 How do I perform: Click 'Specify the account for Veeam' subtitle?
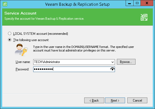point(44,19)
